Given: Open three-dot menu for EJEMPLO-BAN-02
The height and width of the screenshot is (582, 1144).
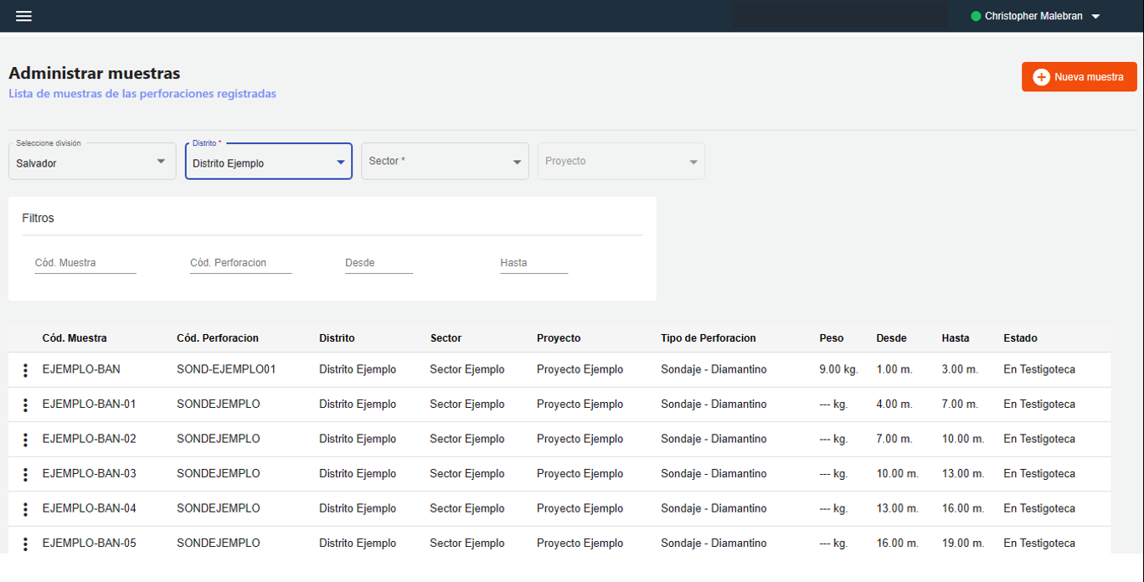Looking at the screenshot, I should point(26,440).
